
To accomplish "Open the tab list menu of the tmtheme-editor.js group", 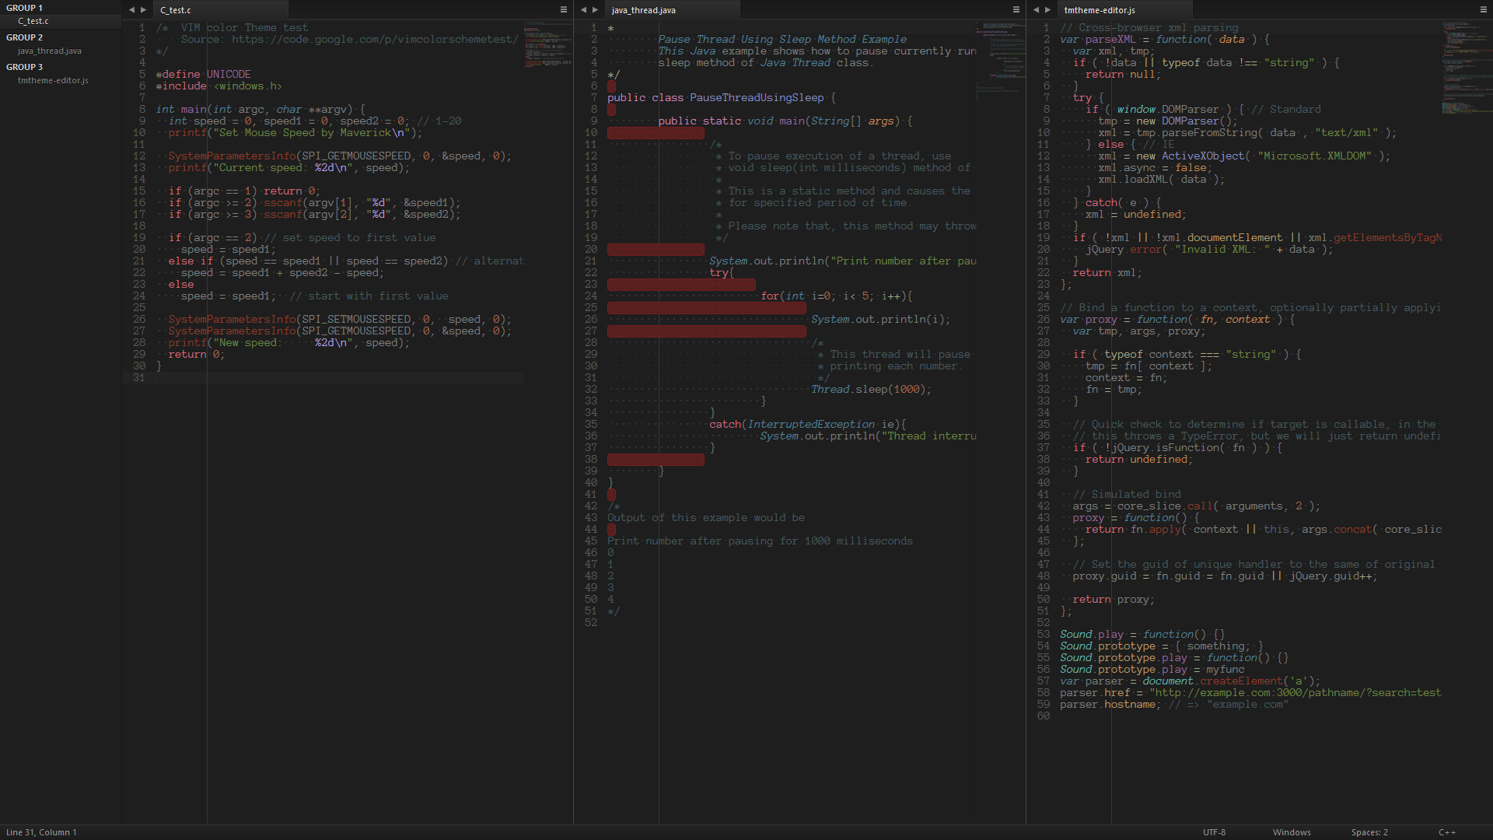I will coord(1483,10).
